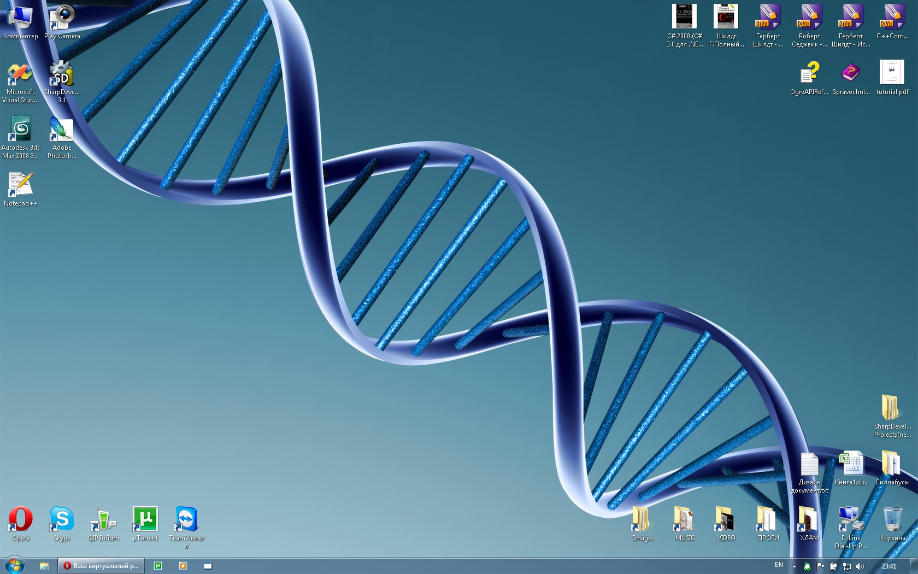Screen dimensions: 918x574
Task: Click the 23:41 taskbar clock
Action: 888,566
